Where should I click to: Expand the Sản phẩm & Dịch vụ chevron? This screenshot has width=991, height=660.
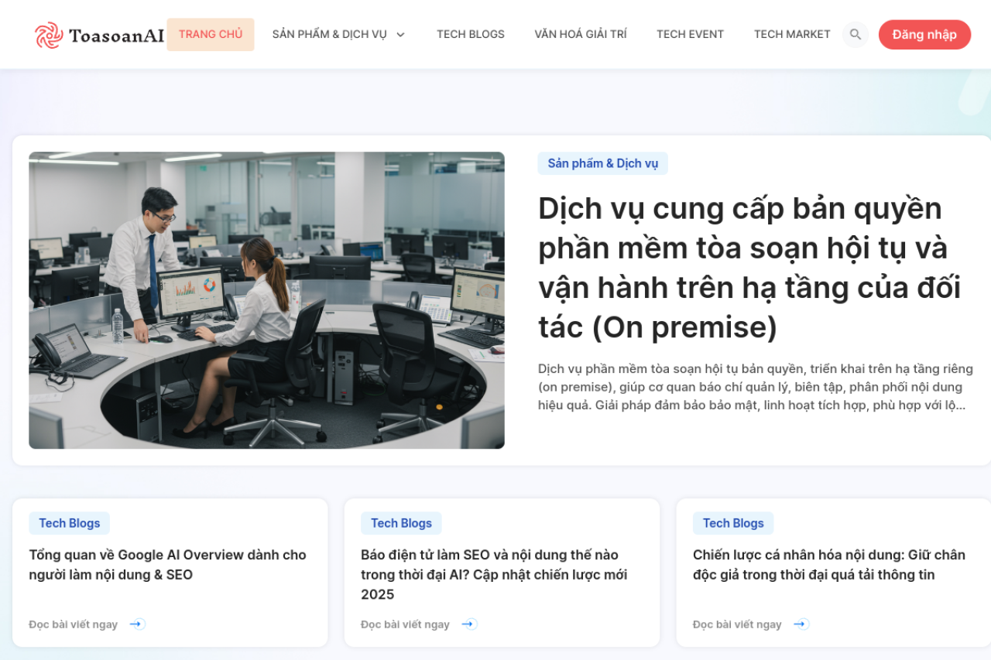[x=400, y=35]
